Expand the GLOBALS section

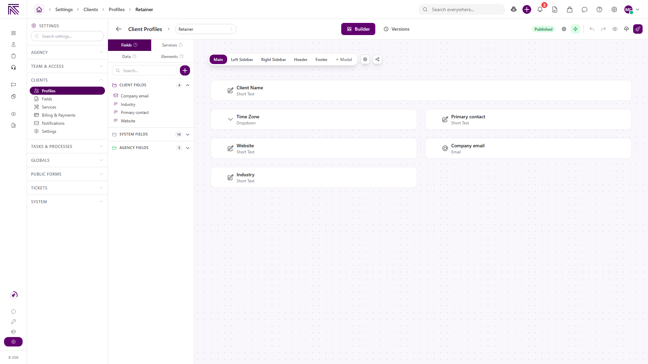point(67,160)
